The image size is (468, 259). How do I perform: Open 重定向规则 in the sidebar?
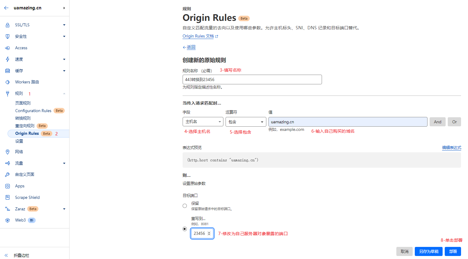(25, 126)
